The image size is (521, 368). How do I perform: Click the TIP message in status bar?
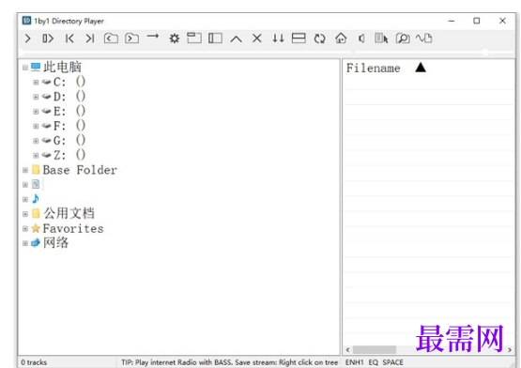point(230,362)
